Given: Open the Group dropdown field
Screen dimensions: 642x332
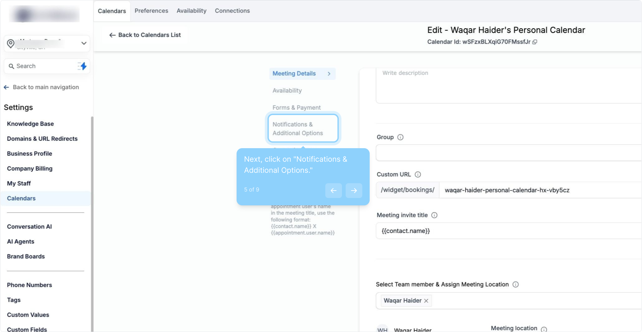Looking at the screenshot, I should click(x=508, y=153).
